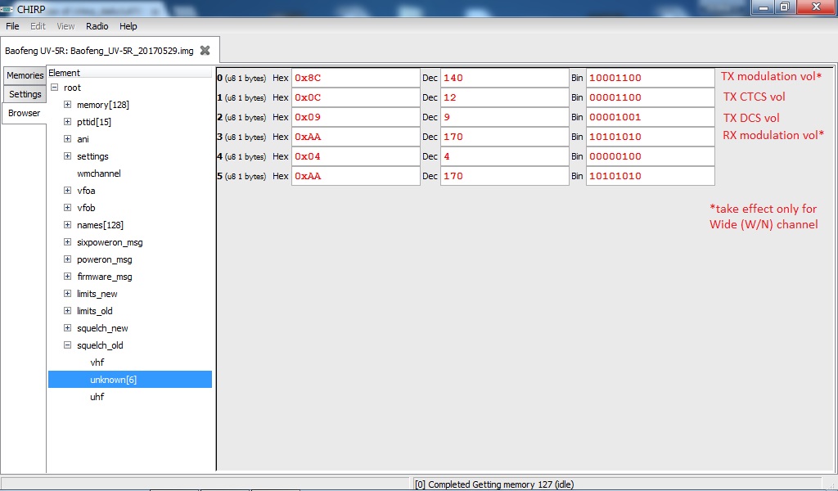Switch to the Settings tab

click(x=25, y=94)
